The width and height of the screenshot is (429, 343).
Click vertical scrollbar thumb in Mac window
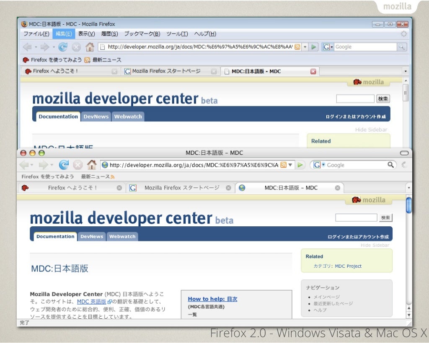pyautogui.click(x=409, y=205)
